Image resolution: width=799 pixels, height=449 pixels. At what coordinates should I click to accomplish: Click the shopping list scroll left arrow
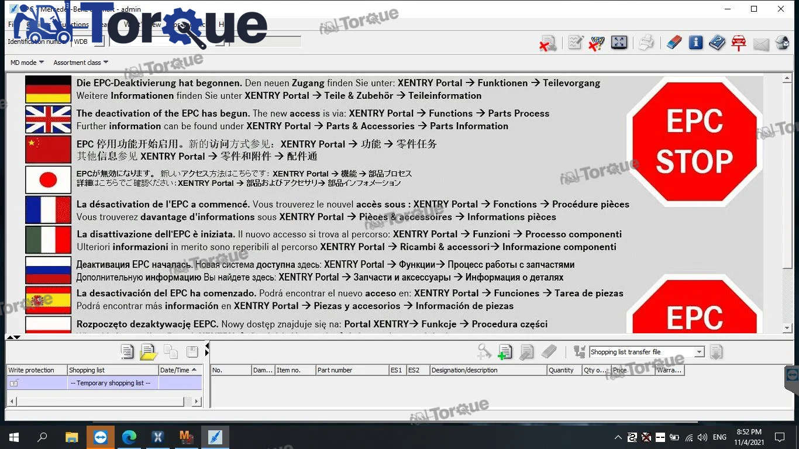coord(12,401)
